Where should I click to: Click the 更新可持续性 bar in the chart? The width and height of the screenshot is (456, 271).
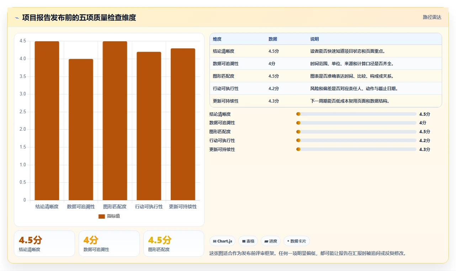pos(183,124)
